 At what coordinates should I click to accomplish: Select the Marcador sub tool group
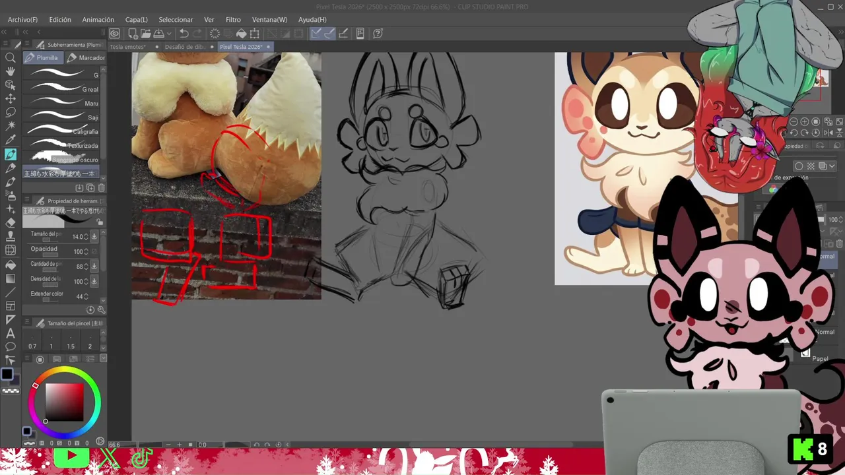coord(86,57)
